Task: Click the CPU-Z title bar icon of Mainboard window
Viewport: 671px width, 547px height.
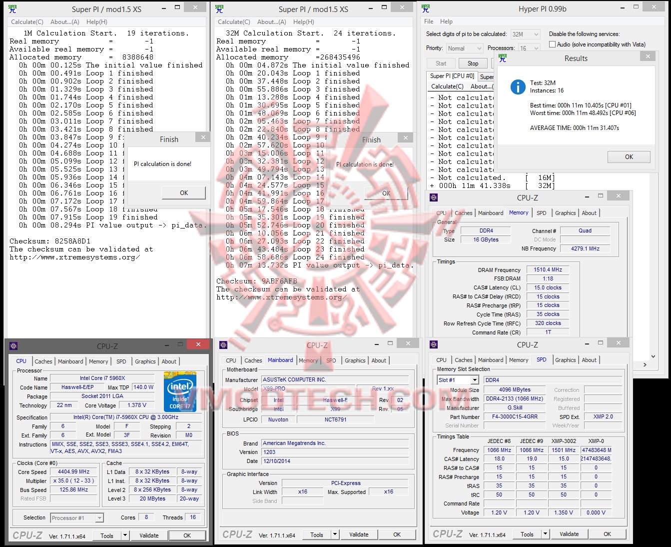Action: (x=224, y=344)
